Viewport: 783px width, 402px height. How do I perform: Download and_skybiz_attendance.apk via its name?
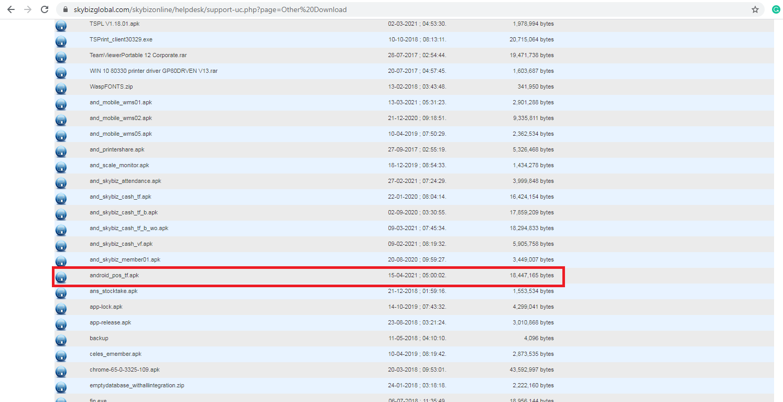pos(125,181)
